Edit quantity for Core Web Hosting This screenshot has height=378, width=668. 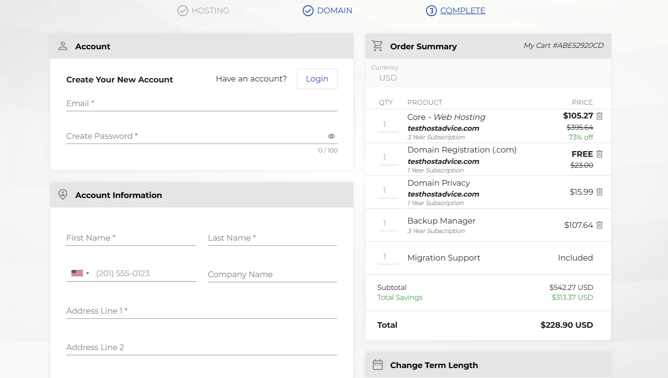pos(388,125)
